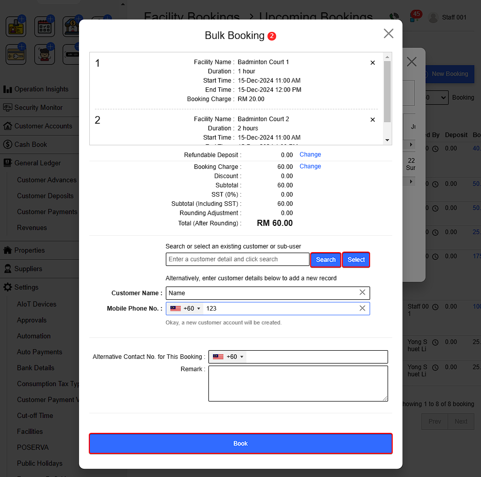Screen dimensions: 481x477
Task: Click the face recognition quick-add icon
Action: point(45,54)
